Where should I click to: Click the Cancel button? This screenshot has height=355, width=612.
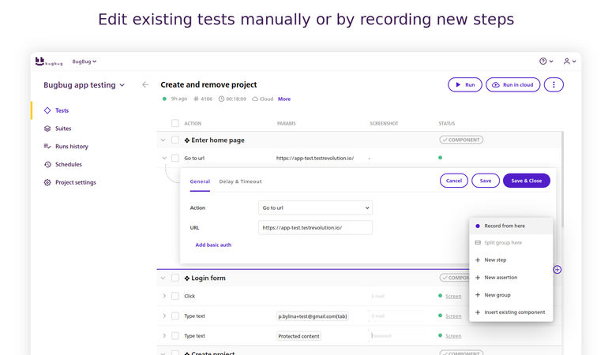(x=454, y=181)
